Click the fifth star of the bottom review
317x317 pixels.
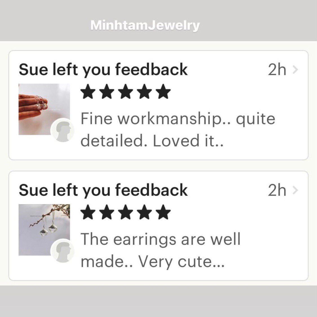click(163, 212)
